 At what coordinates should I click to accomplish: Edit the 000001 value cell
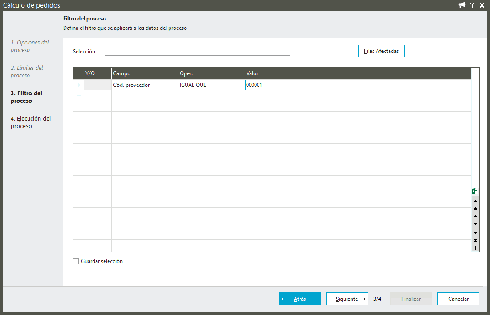click(x=358, y=85)
